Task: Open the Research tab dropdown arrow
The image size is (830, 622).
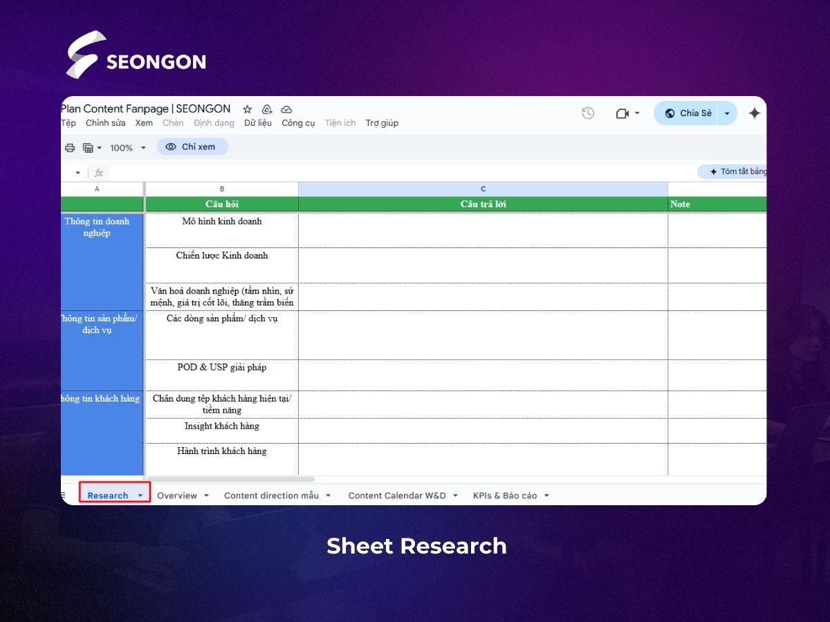Action: tap(140, 496)
